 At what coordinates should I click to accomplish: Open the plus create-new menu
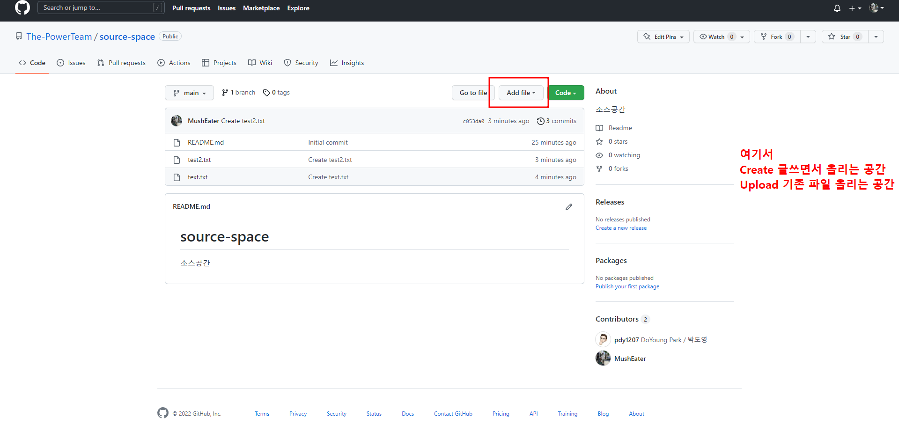(x=855, y=8)
